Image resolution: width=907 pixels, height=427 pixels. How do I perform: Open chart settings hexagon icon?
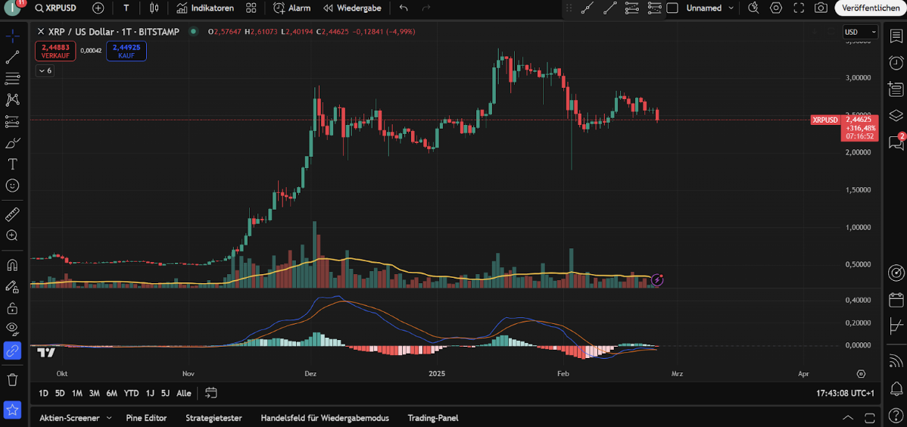tap(776, 8)
